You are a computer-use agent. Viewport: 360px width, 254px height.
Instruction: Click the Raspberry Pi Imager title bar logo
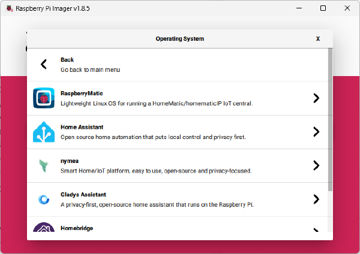[x=8, y=8]
